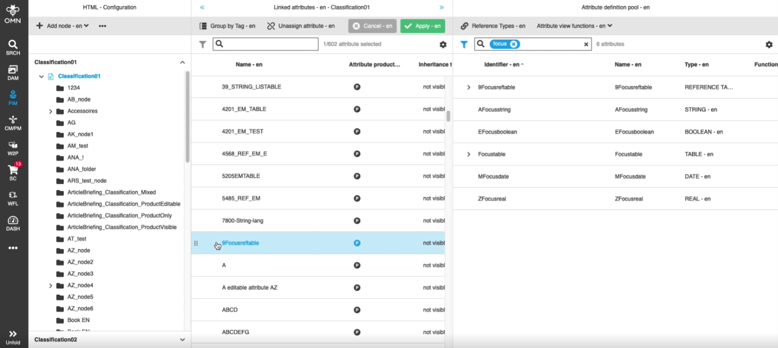Expand the Accessoires folder
The height and width of the screenshot is (348, 778).
click(51, 111)
